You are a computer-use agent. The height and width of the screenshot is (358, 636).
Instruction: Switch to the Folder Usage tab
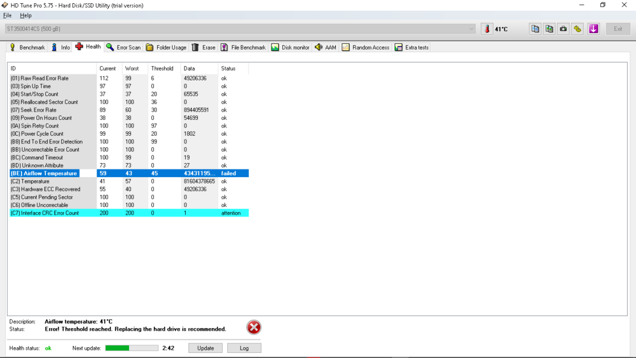coord(166,48)
